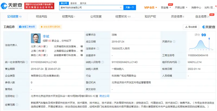This screenshot has height=111, width=217.
Task: Select the 查老板 search tab
Action: [x=74, y=3]
